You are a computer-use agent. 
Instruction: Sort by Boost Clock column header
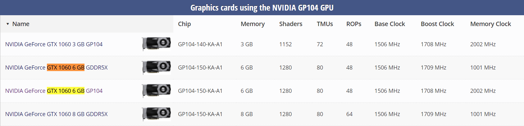(x=437, y=24)
